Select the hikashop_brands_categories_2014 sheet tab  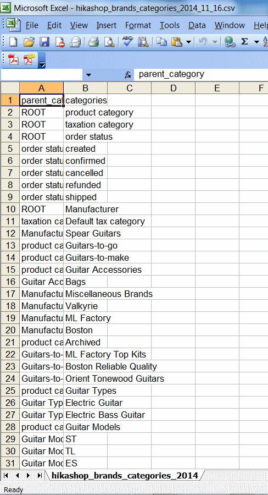[x=125, y=475]
